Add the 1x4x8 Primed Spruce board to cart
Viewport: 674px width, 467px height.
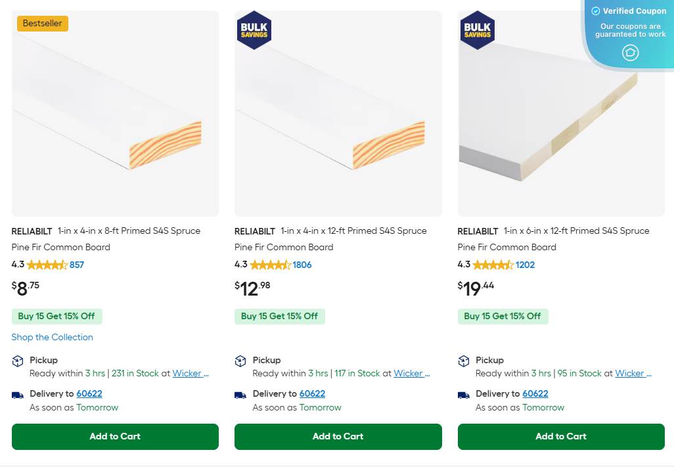(x=115, y=436)
